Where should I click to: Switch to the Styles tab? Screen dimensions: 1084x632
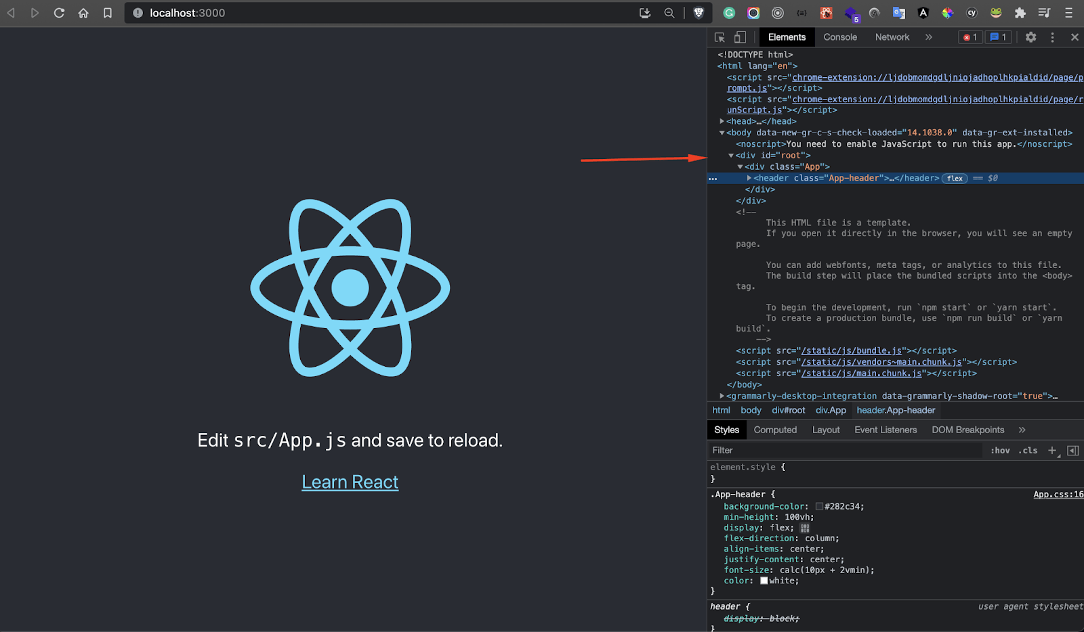(726, 430)
